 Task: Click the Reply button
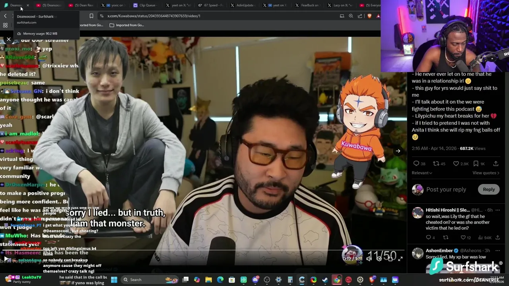coord(489,189)
